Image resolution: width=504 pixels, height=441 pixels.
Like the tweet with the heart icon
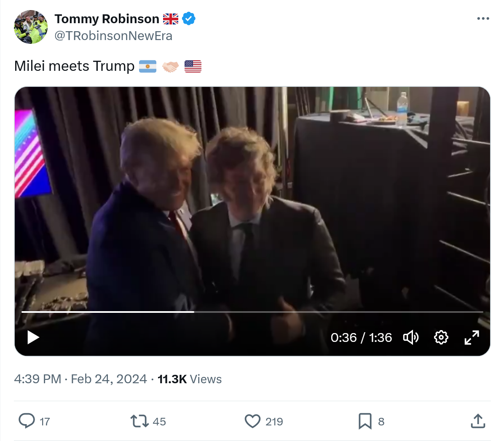pyautogui.click(x=252, y=421)
